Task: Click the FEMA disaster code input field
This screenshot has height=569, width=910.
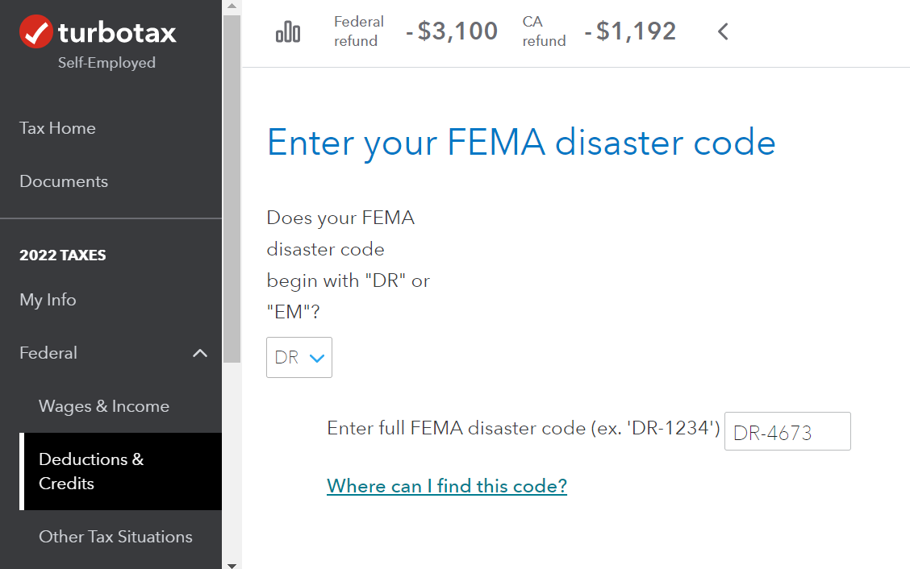Action: point(787,431)
